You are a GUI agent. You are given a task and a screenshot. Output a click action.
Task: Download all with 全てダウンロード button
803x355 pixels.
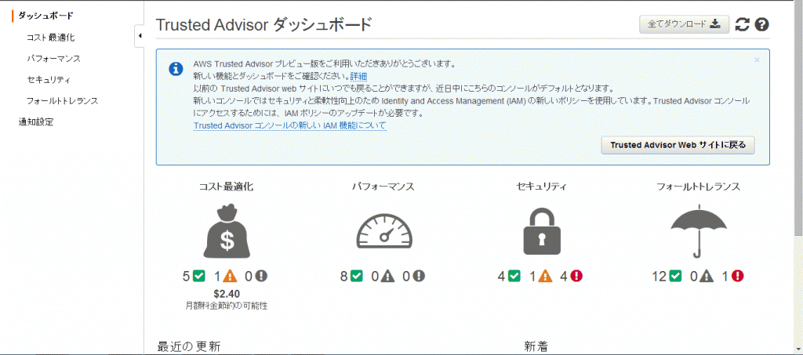point(684,24)
